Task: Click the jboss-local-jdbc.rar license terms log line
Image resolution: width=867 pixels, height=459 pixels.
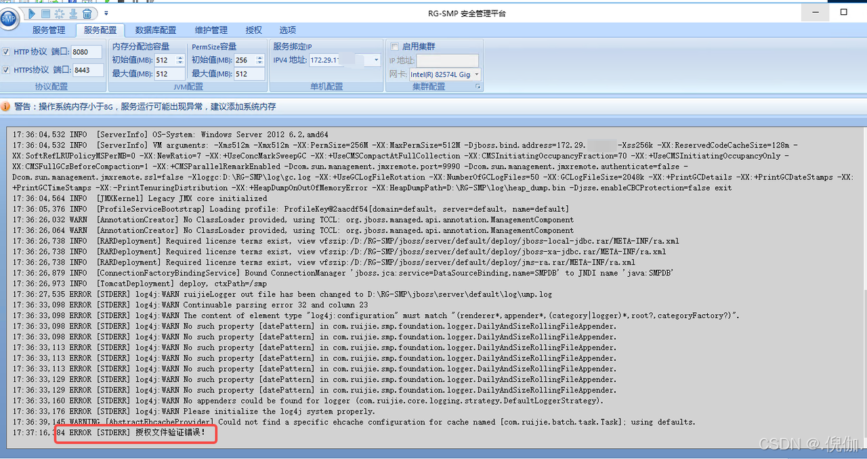Action: point(345,241)
